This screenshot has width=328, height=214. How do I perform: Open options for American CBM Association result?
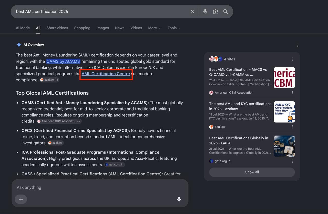[x=293, y=93]
